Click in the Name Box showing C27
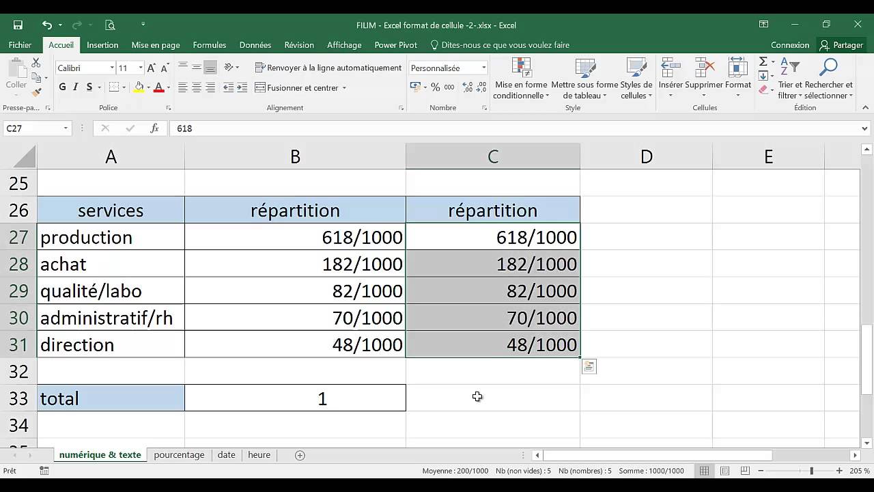The image size is (874, 492). point(32,128)
